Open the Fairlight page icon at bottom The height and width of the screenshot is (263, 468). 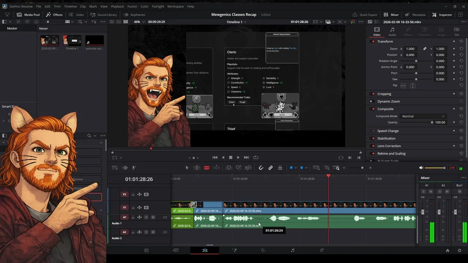point(292,250)
